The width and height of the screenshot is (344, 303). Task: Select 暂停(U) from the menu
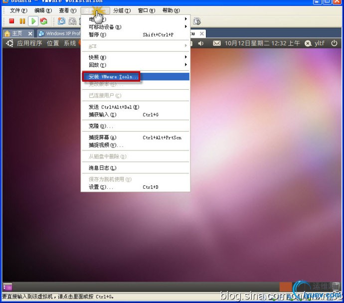click(136, 34)
